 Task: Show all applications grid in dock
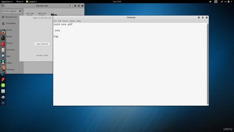pos(3,103)
